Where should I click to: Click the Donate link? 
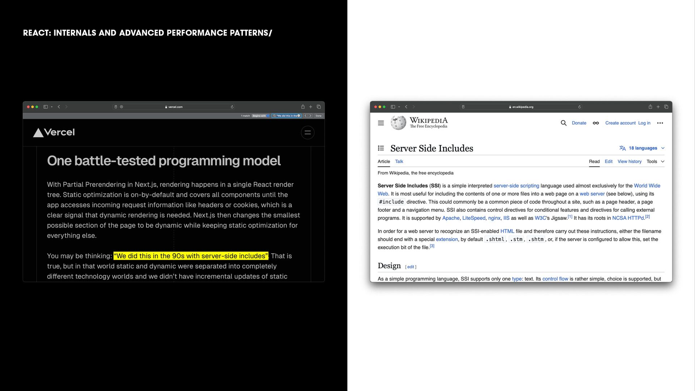pos(578,123)
